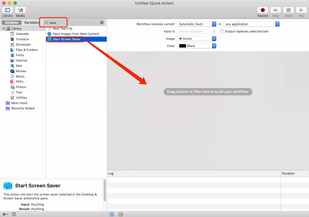Open the 'any application' dropdown
Screen dimensions: 309x217
[x=252, y=24]
